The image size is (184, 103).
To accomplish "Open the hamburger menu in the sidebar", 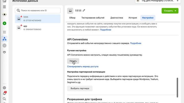I will 4,7.
